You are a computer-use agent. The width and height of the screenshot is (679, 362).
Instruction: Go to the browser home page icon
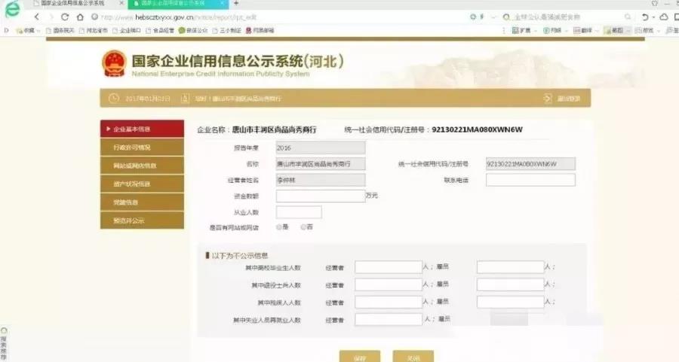pos(80,17)
